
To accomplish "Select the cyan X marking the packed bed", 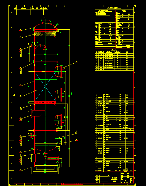I will pyautogui.click(x=45, y=87).
